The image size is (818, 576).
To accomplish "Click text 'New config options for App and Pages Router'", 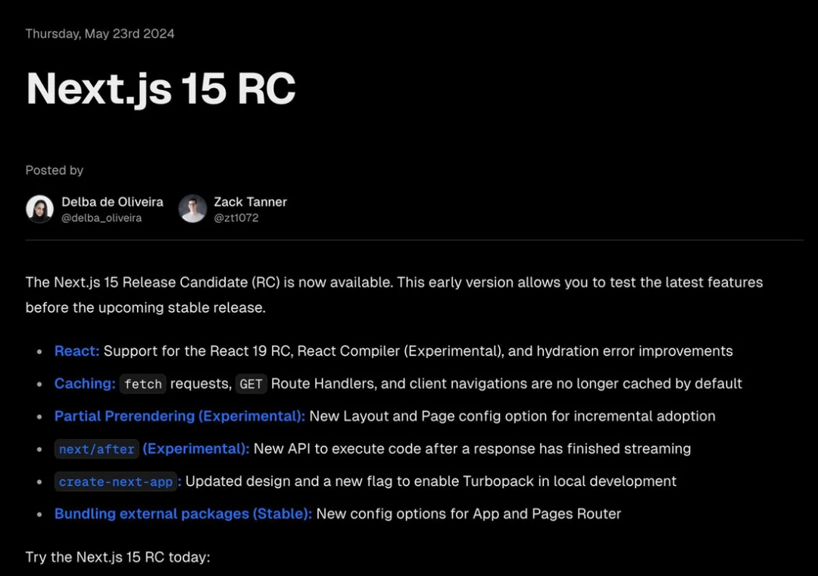I will 469,514.
